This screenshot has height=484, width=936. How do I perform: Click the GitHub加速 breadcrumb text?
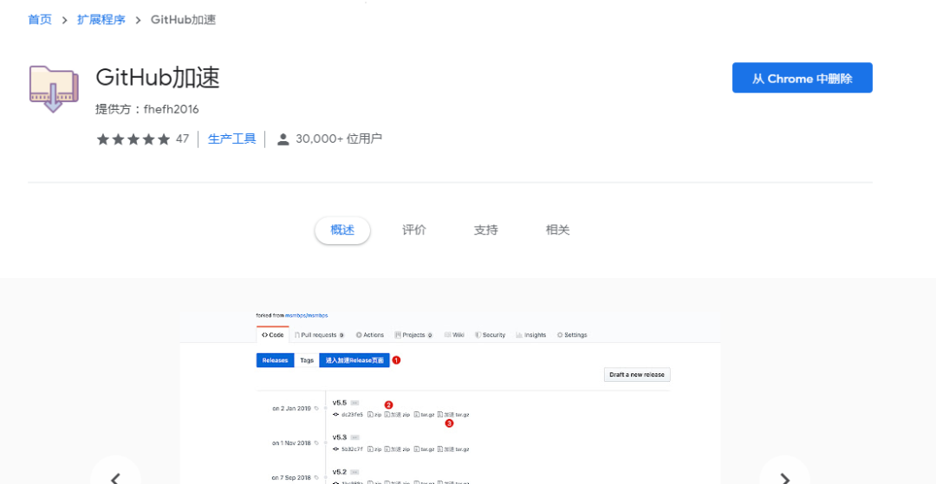pos(183,20)
